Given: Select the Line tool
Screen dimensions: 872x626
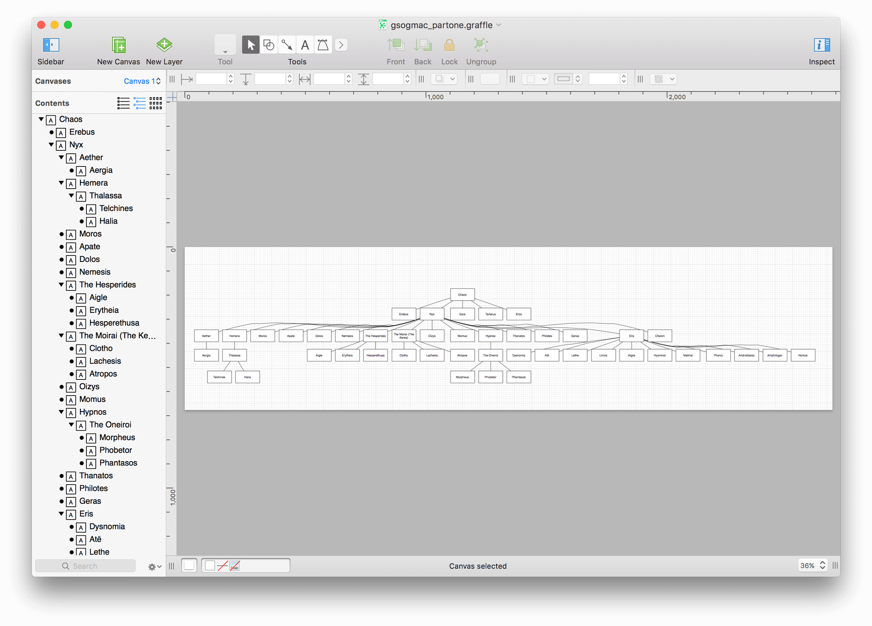Looking at the screenshot, I should [287, 45].
